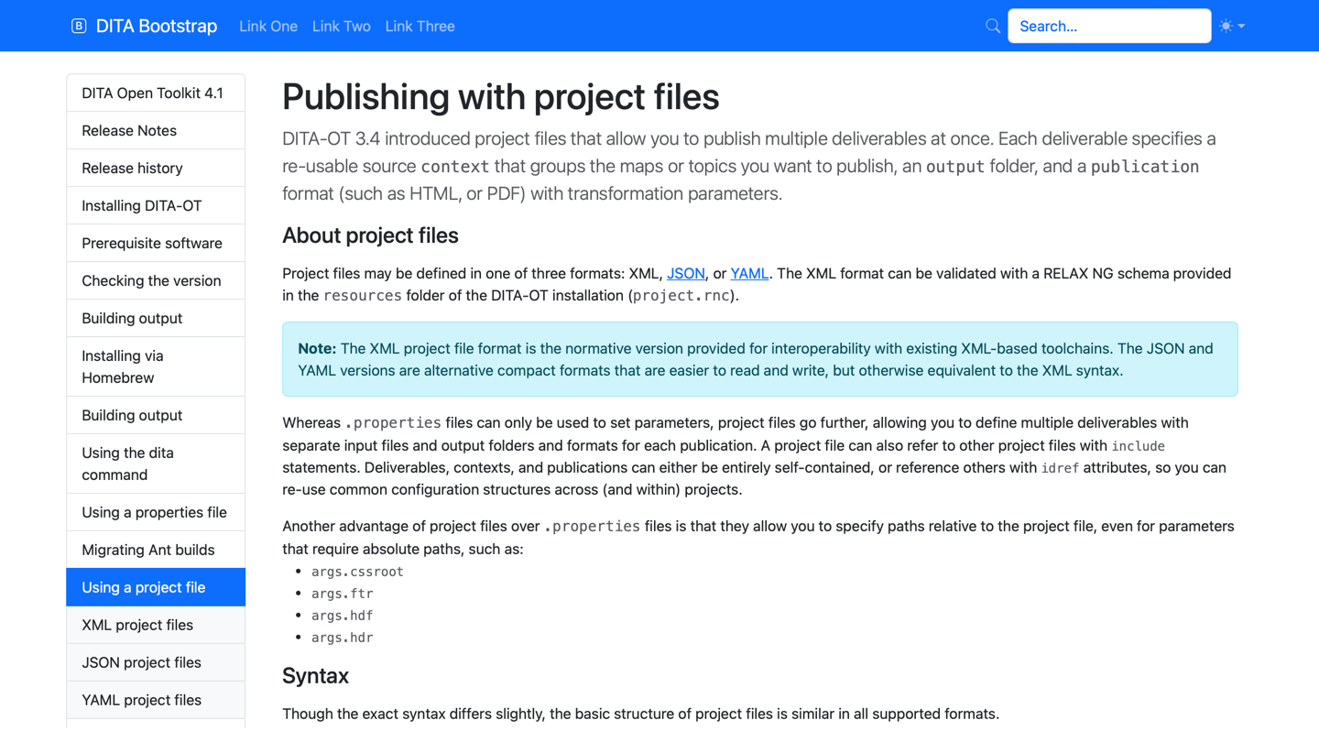Click the DITA Bootstrap logo icon
This screenshot has height=742, width=1319.
(79, 26)
